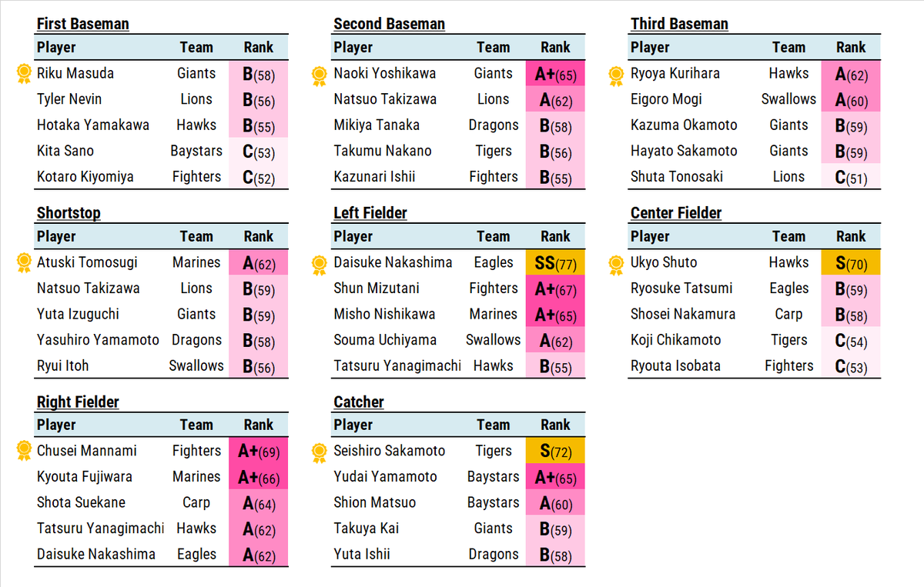The height and width of the screenshot is (587, 924).
Task: Click the orange S(72) rank cell
Action: (x=555, y=452)
